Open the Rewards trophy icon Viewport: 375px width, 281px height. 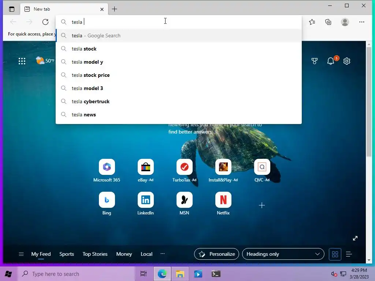click(x=315, y=61)
